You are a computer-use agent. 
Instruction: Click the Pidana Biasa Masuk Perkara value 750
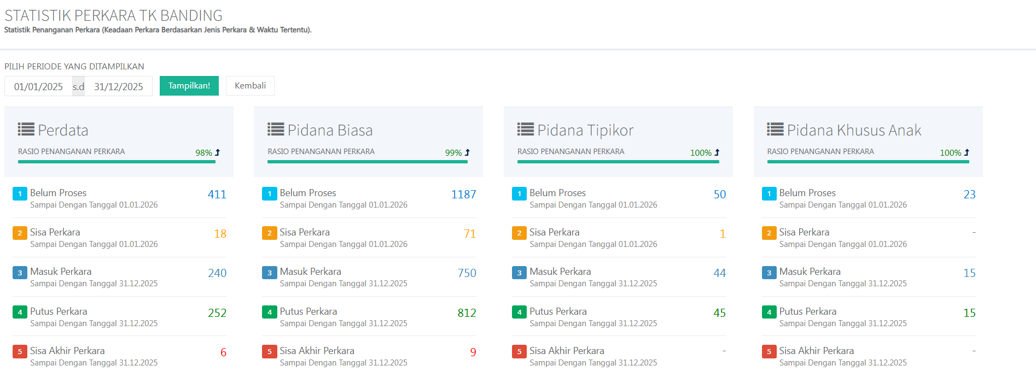point(467,273)
